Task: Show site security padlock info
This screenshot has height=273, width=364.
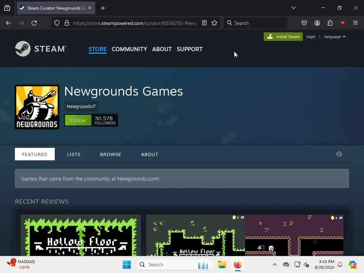Action: pos(67,23)
